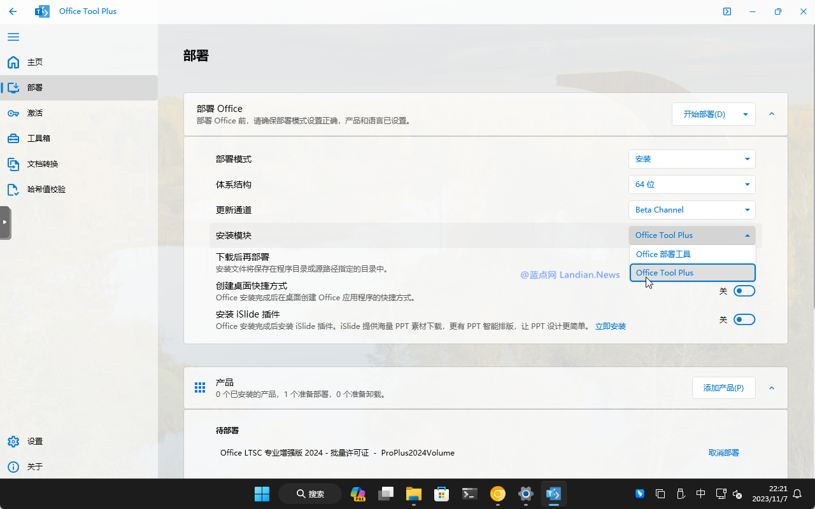
Task: Toggle the 安装 iSlide 插件 switch
Action: pyautogui.click(x=744, y=319)
